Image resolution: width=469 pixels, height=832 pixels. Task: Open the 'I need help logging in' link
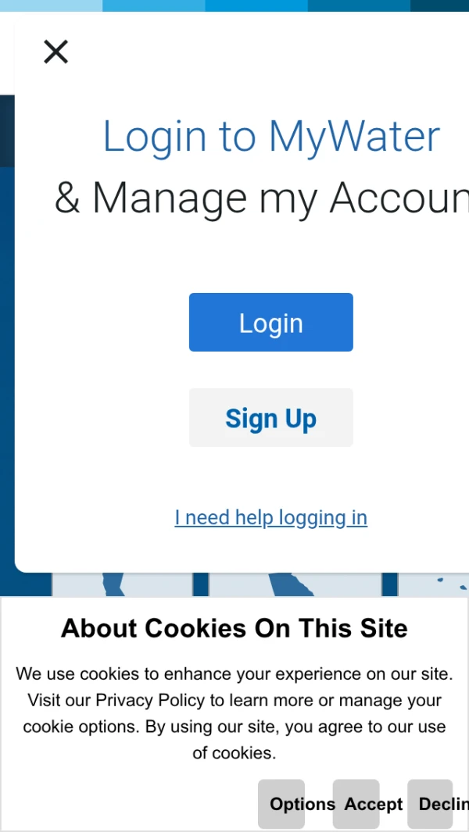pyautogui.click(x=271, y=517)
